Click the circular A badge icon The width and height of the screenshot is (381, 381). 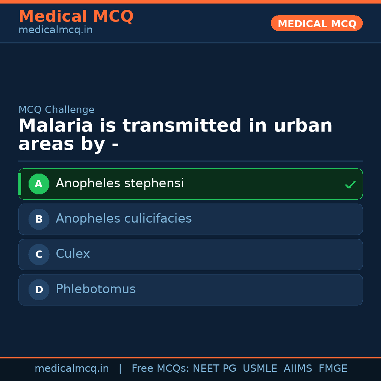tap(39, 184)
